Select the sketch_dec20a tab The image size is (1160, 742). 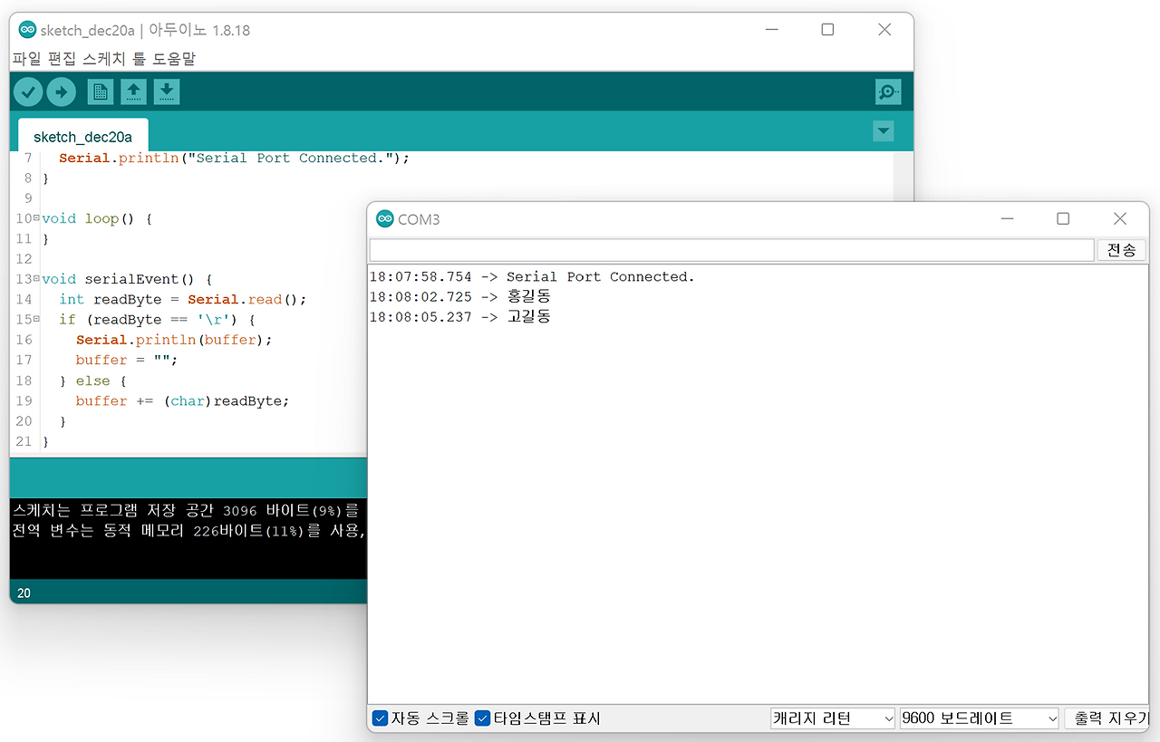click(82, 136)
